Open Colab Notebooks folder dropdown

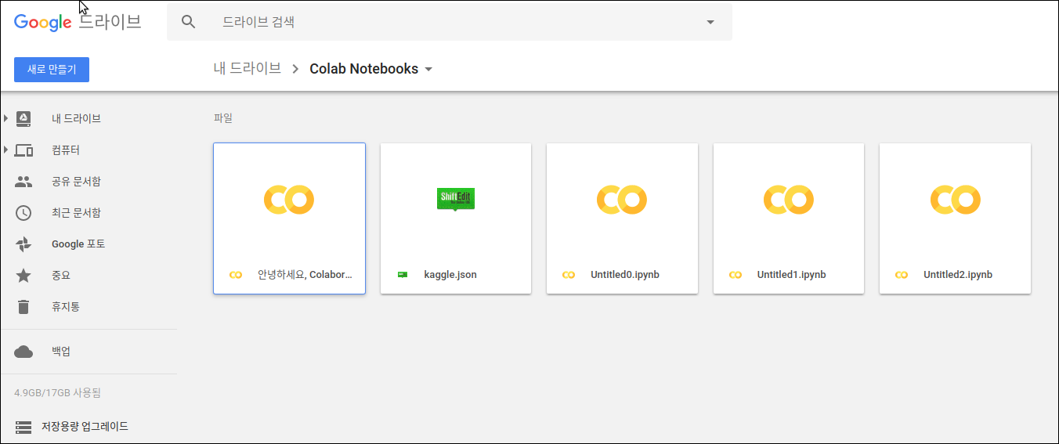coord(428,69)
